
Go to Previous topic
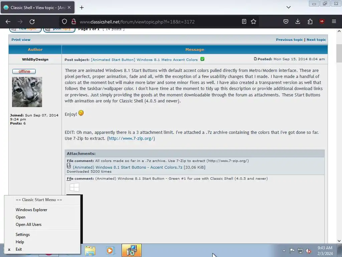point(290,39)
